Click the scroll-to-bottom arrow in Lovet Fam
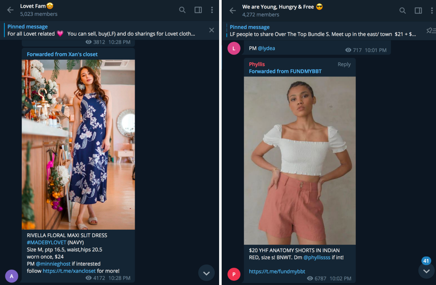This screenshot has height=285, width=436. click(206, 273)
